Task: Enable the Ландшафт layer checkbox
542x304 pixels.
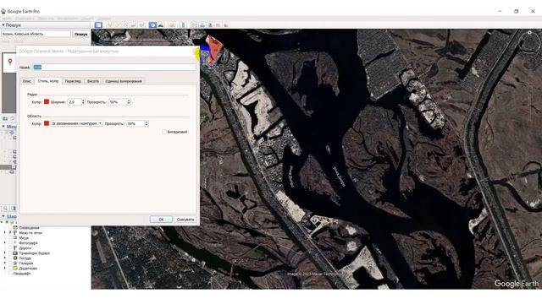Action: click(x=10, y=273)
